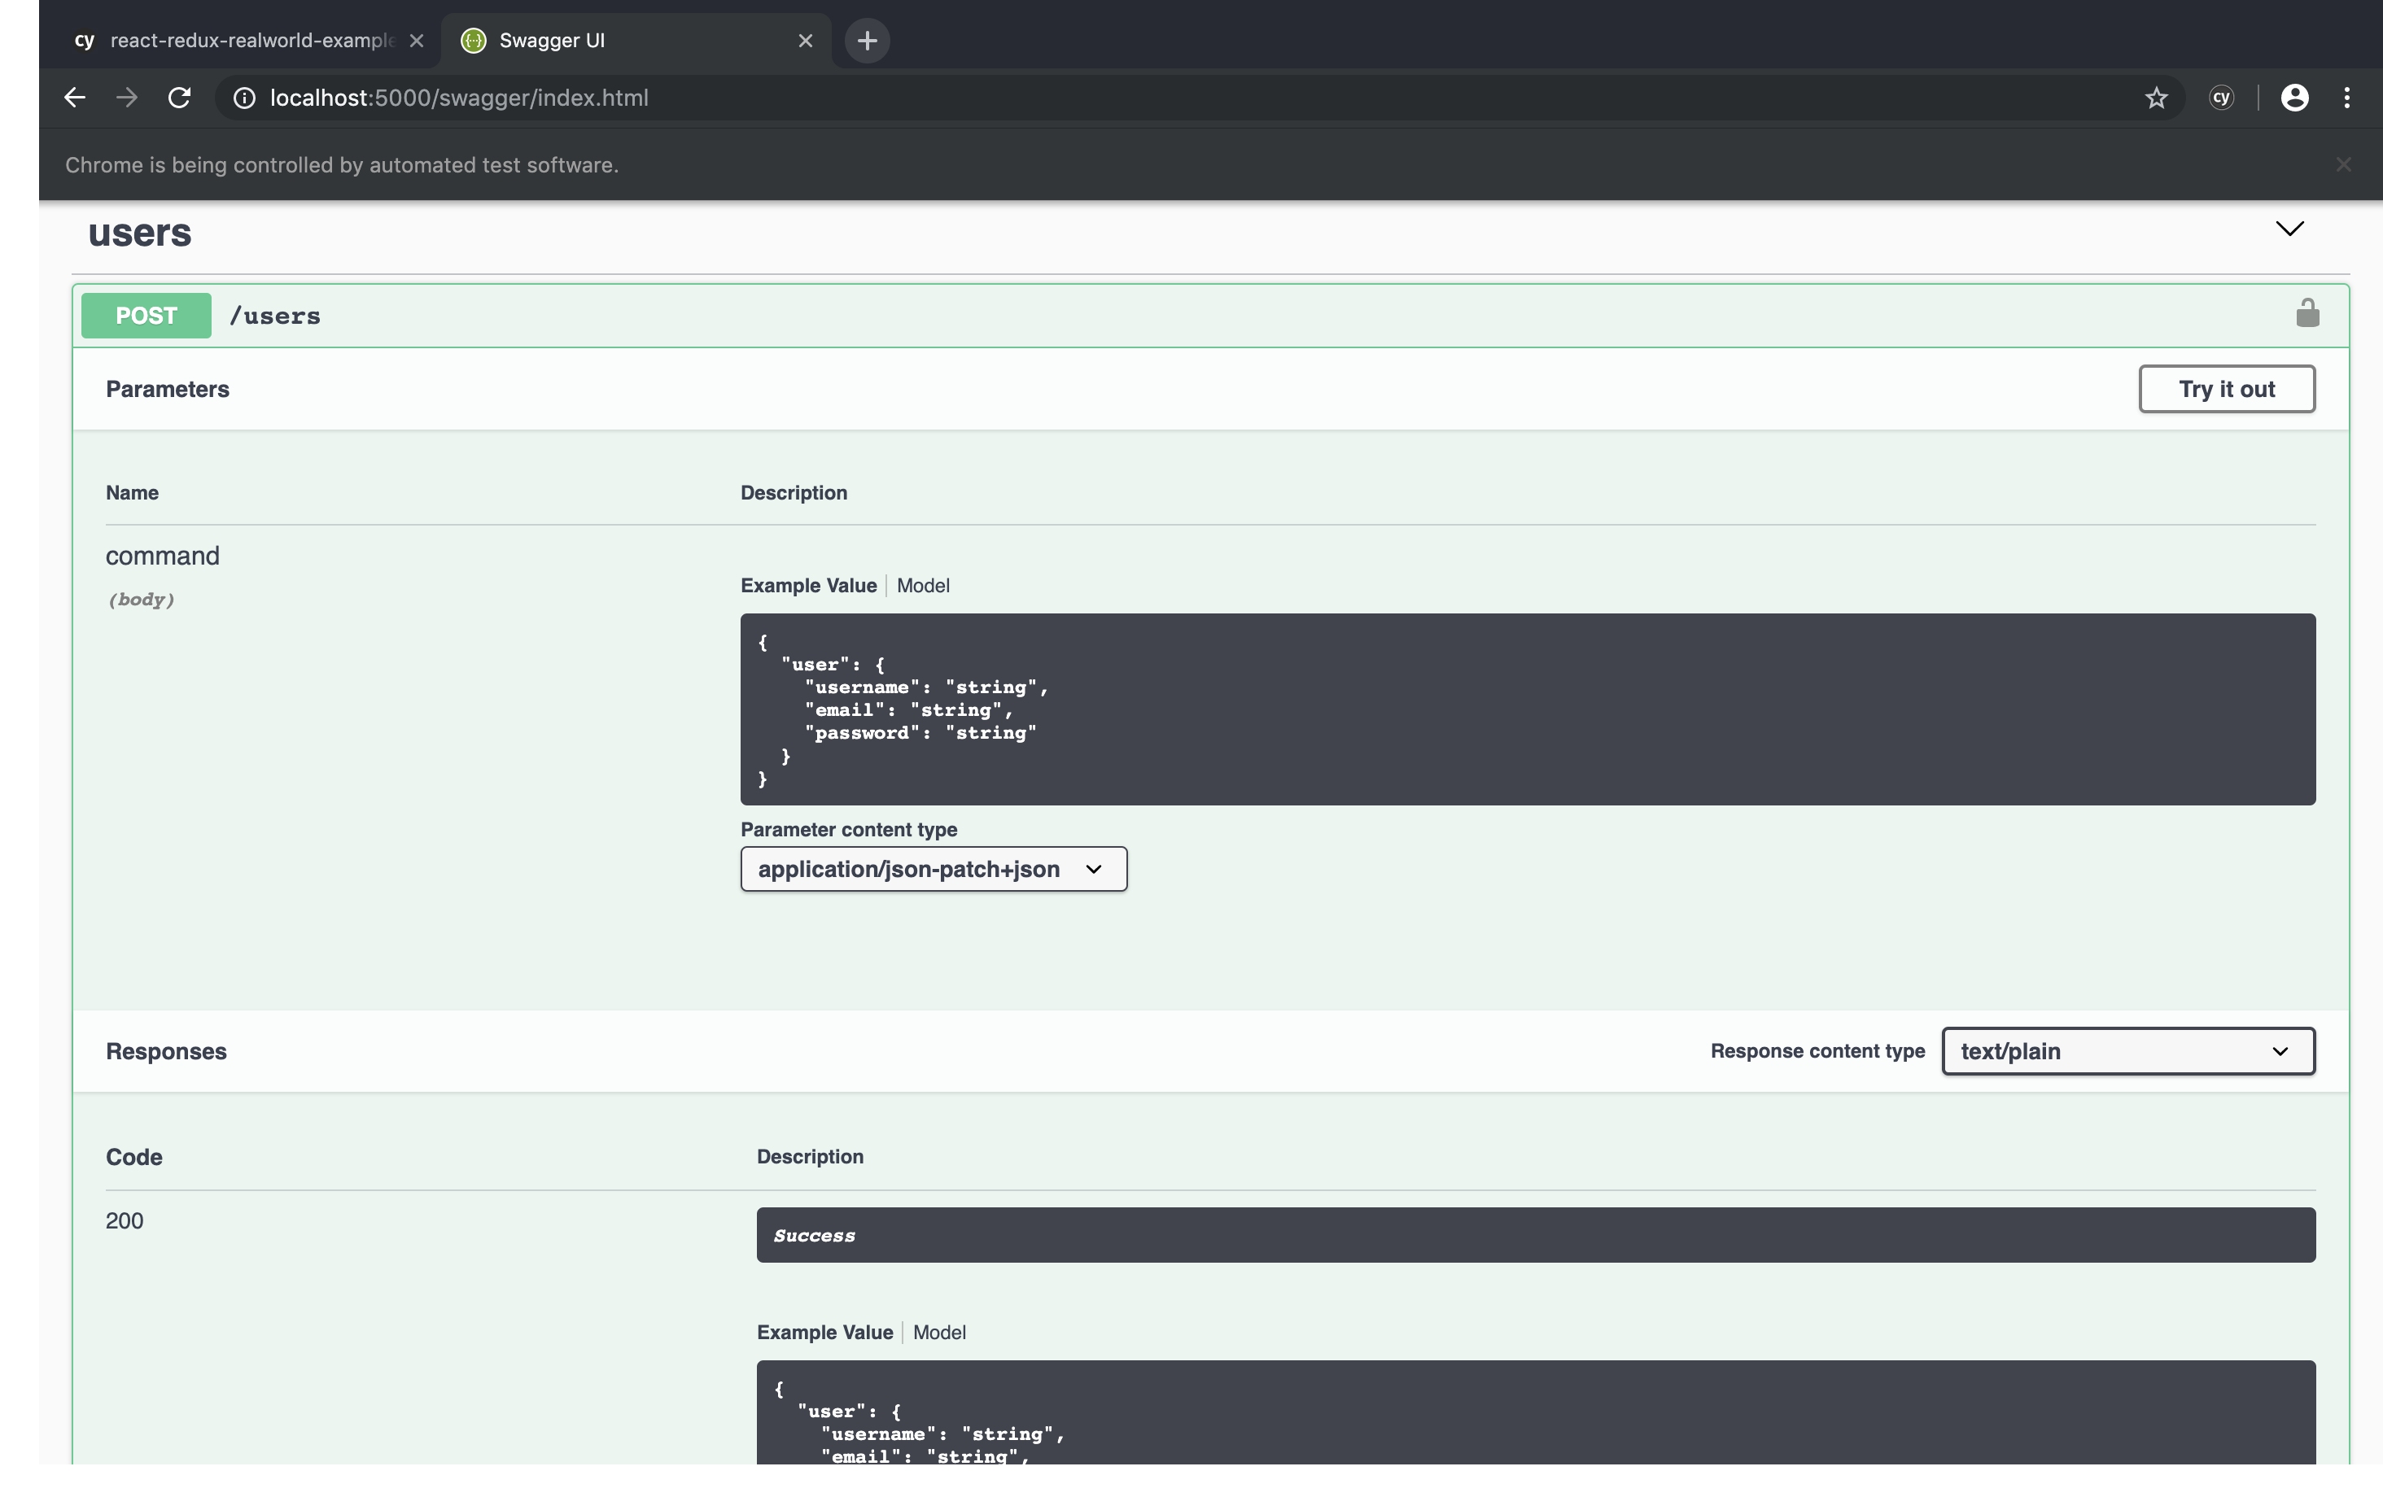2383x1510 pixels.
Task: Open a new browser tab
Action: [x=867, y=41]
